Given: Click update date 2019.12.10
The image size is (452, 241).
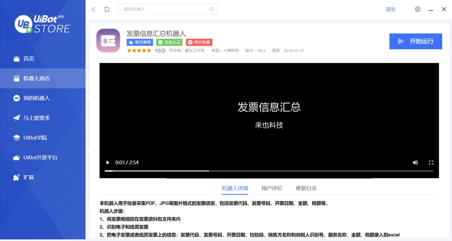Looking at the screenshot, I should (x=294, y=51).
